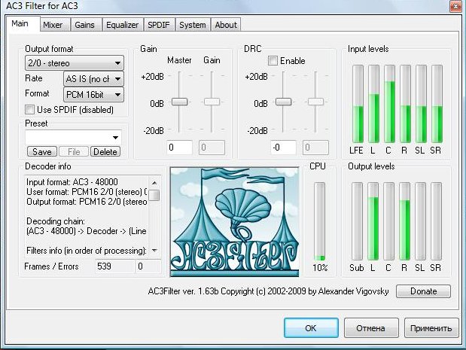466x350 pixels.
Task: Click the decoder info scroll up arrow
Action: point(154,182)
